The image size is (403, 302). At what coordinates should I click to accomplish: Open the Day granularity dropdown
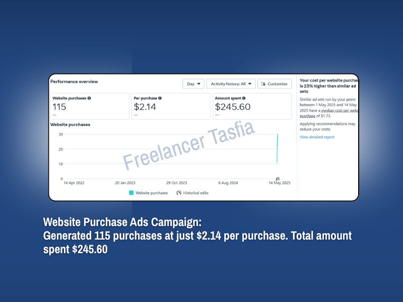(x=193, y=84)
